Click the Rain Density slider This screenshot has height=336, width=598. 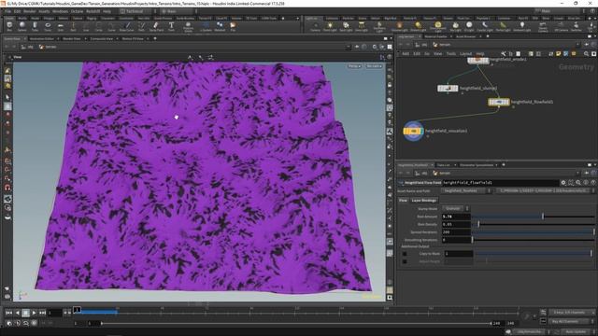pyautogui.click(x=534, y=224)
